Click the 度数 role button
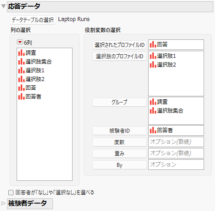The width and height of the screenshot is (215, 211). coord(119,142)
